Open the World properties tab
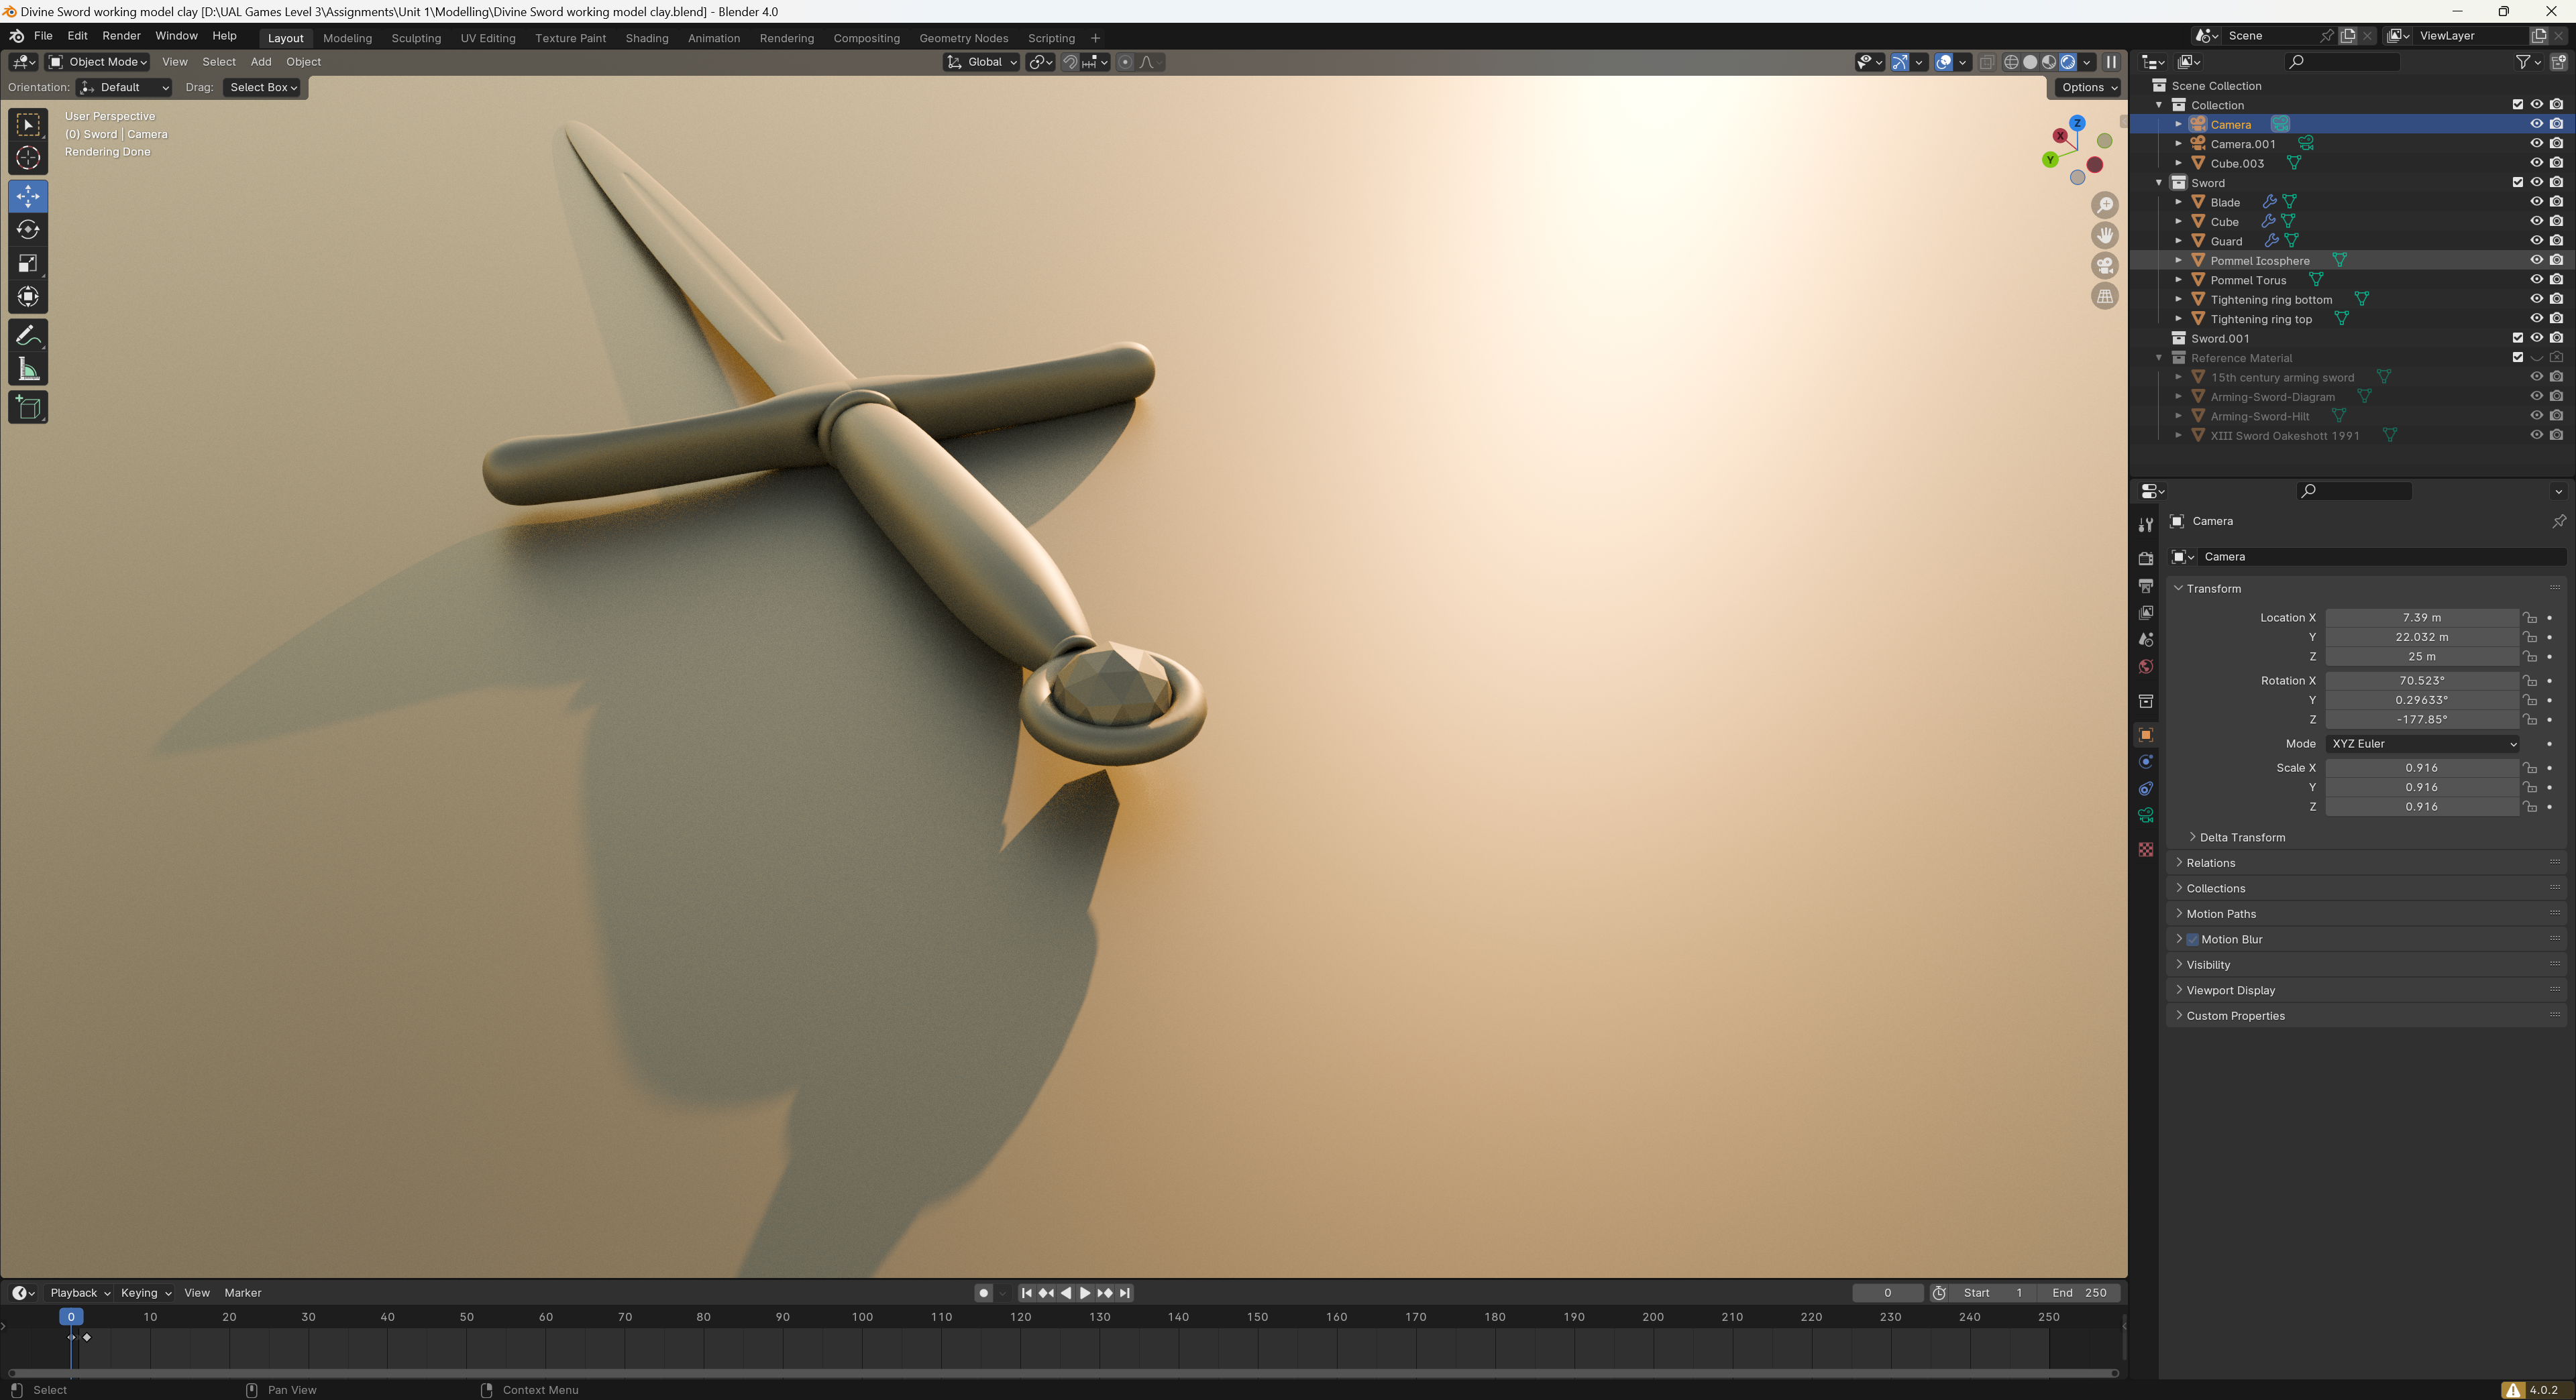This screenshot has width=2576, height=1400. click(2146, 666)
